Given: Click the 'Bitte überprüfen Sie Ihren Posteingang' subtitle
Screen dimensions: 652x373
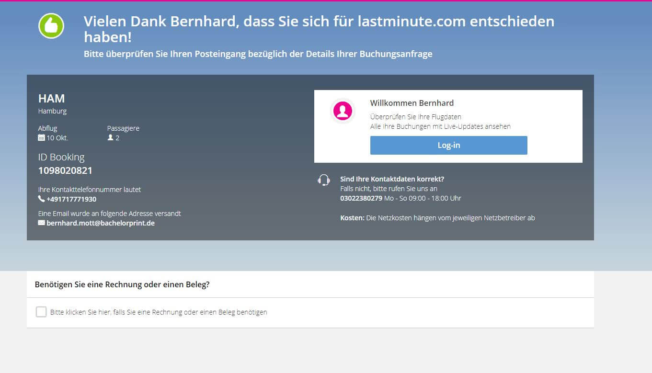Looking at the screenshot, I should [x=258, y=54].
